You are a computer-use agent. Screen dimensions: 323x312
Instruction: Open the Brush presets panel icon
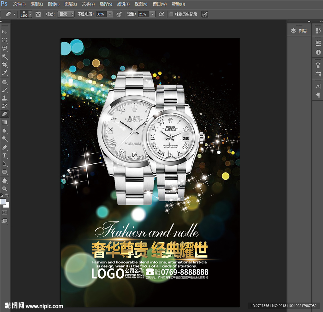tap(318, 65)
